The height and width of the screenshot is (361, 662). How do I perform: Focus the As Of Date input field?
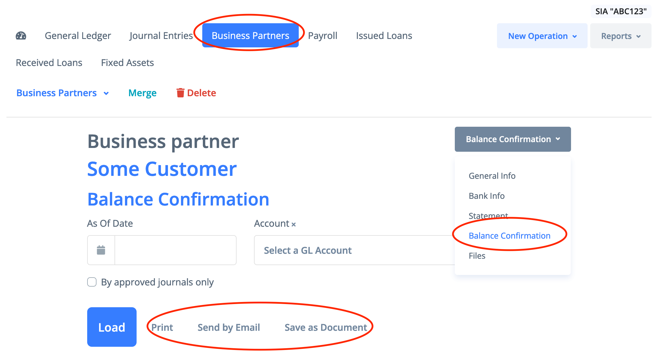(x=175, y=250)
